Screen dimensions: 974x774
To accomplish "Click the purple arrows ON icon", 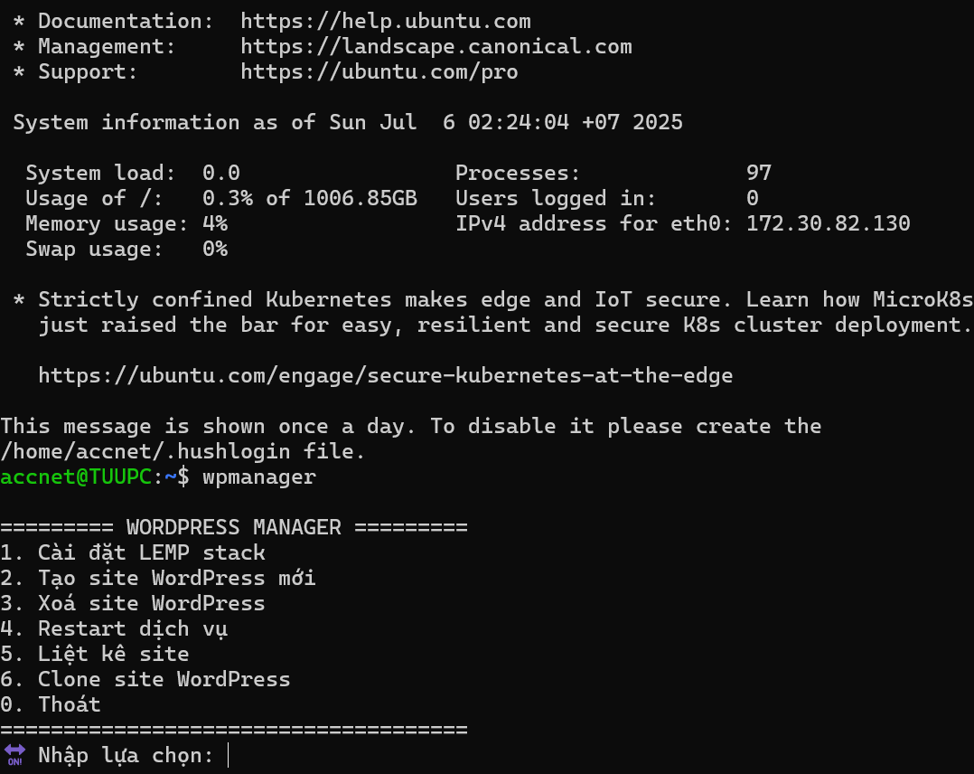I will coord(14,755).
